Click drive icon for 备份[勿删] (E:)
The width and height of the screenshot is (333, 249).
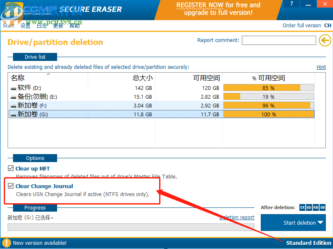coord(13,97)
